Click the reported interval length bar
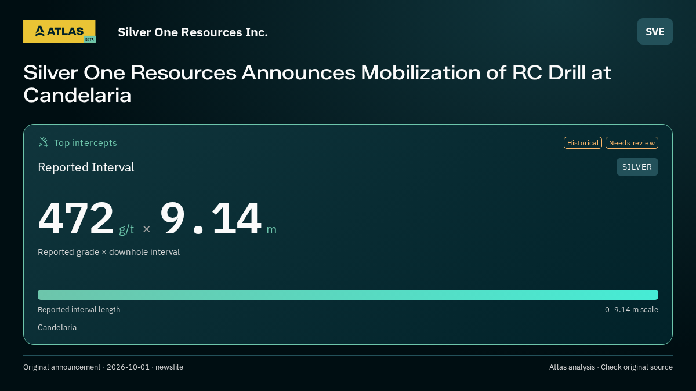The image size is (696, 391). (348, 295)
